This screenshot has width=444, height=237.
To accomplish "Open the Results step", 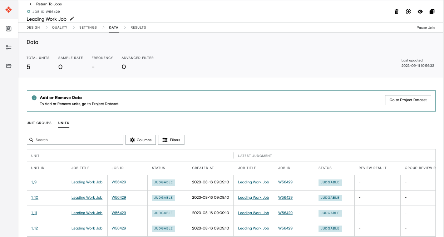I will 138,27.
